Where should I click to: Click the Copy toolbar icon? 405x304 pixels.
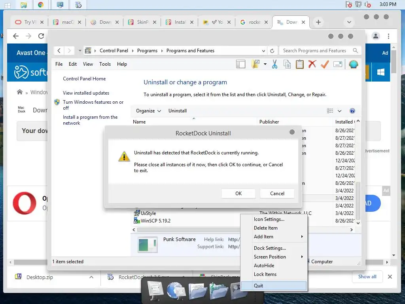click(x=287, y=64)
